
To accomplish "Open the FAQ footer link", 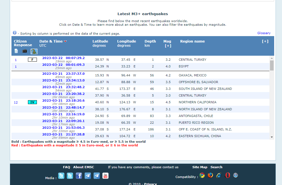I will click(x=67, y=167).
